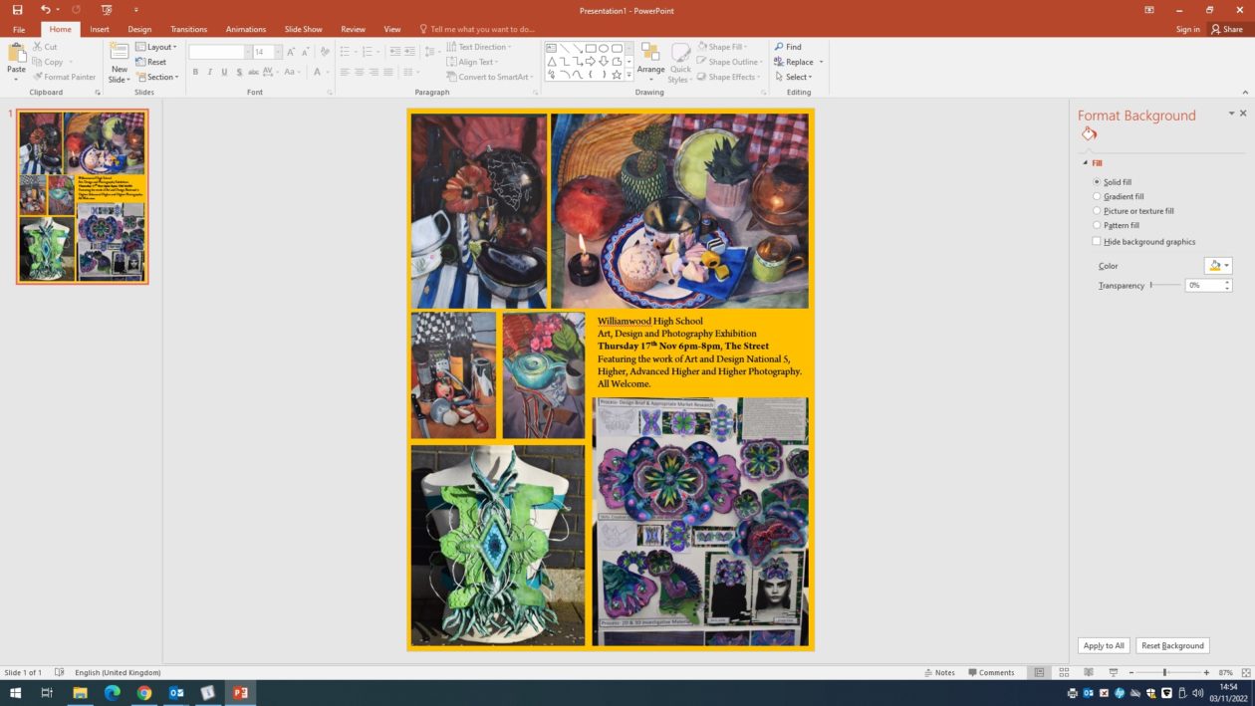Screen dimensions: 1255x706
Task: Click the zoom slider handle
Action: click(1164, 673)
